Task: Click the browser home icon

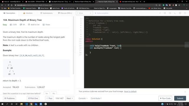Action: (12, 5)
